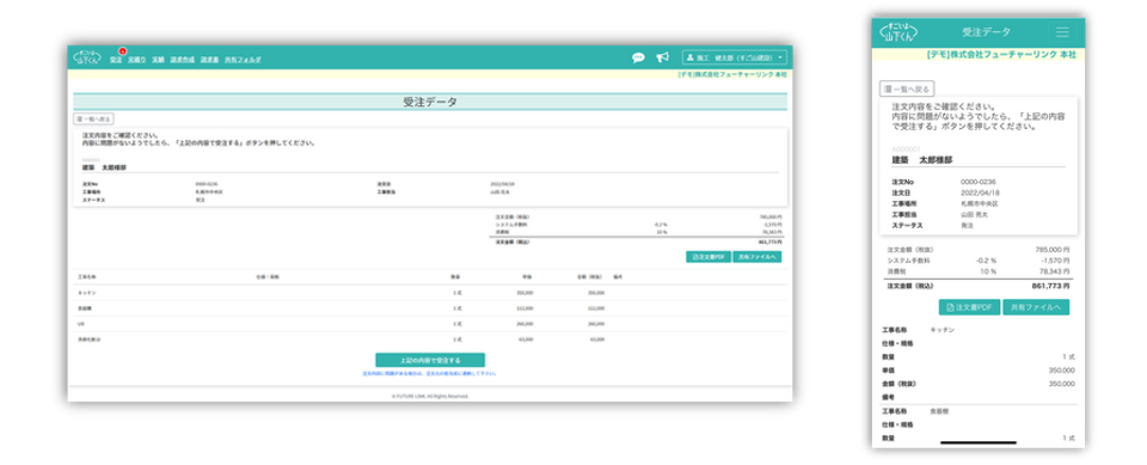
Task: Click 札幌市中央区 location in mobile view
Action: click(979, 204)
